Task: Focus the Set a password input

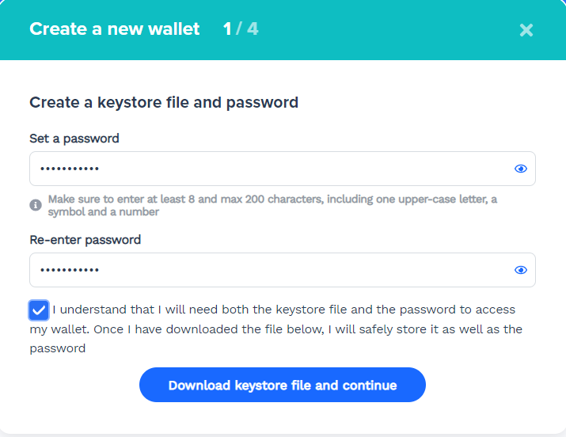Action: pyautogui.click(x=283, y=169)
